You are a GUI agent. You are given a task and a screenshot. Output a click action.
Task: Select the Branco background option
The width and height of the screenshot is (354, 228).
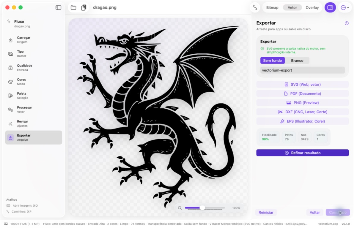[x=297, y=61]
